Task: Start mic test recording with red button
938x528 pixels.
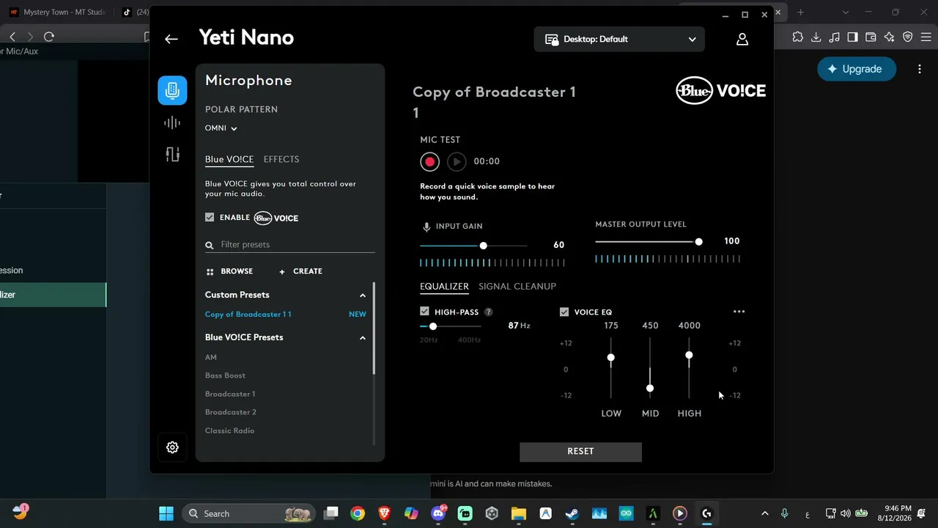Action: 429,161
